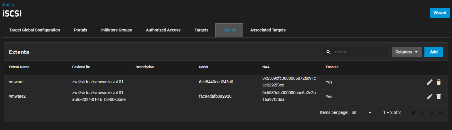Image resolution: width=452 pixels, height=130 pixels.
Task: Sort by Extent Name column header
Action: click(19, 67)
